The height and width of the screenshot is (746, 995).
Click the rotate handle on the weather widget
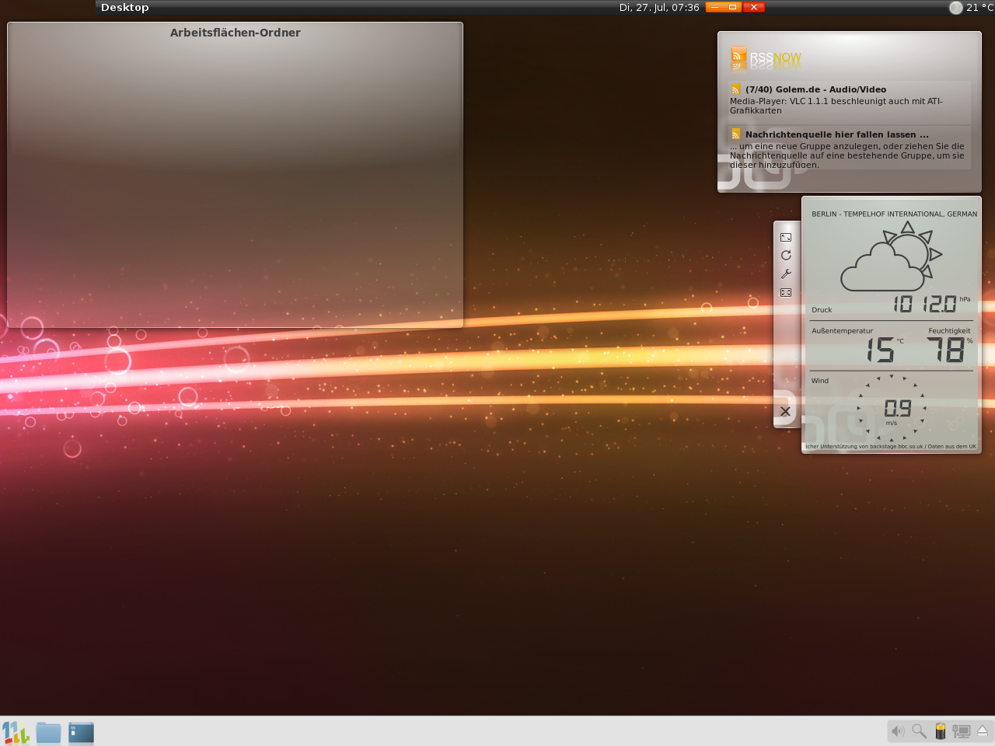(x=786, y=256)
